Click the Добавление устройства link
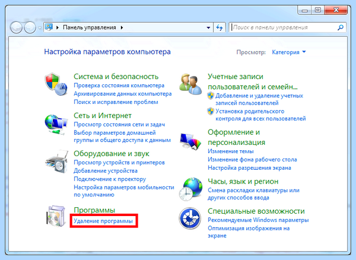The width and height of the screenshot is (356, 260). click(106, 171)
